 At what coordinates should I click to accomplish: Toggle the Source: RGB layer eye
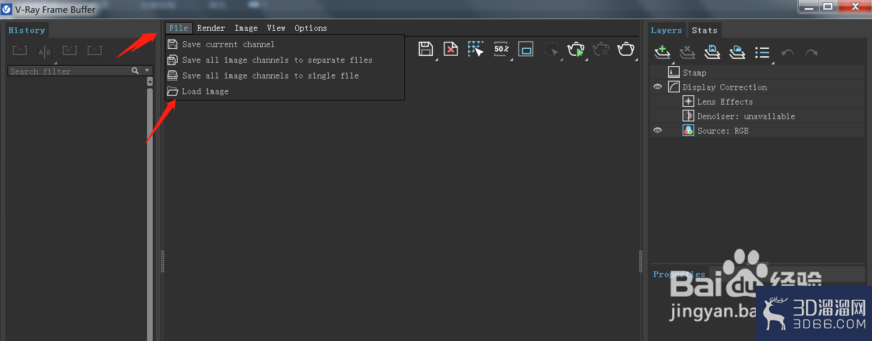tap(658, 131)
